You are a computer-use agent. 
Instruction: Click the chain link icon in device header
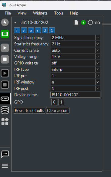(x=97, y=23)
